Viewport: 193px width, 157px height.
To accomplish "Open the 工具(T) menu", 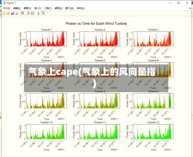I will coord(48,8).
